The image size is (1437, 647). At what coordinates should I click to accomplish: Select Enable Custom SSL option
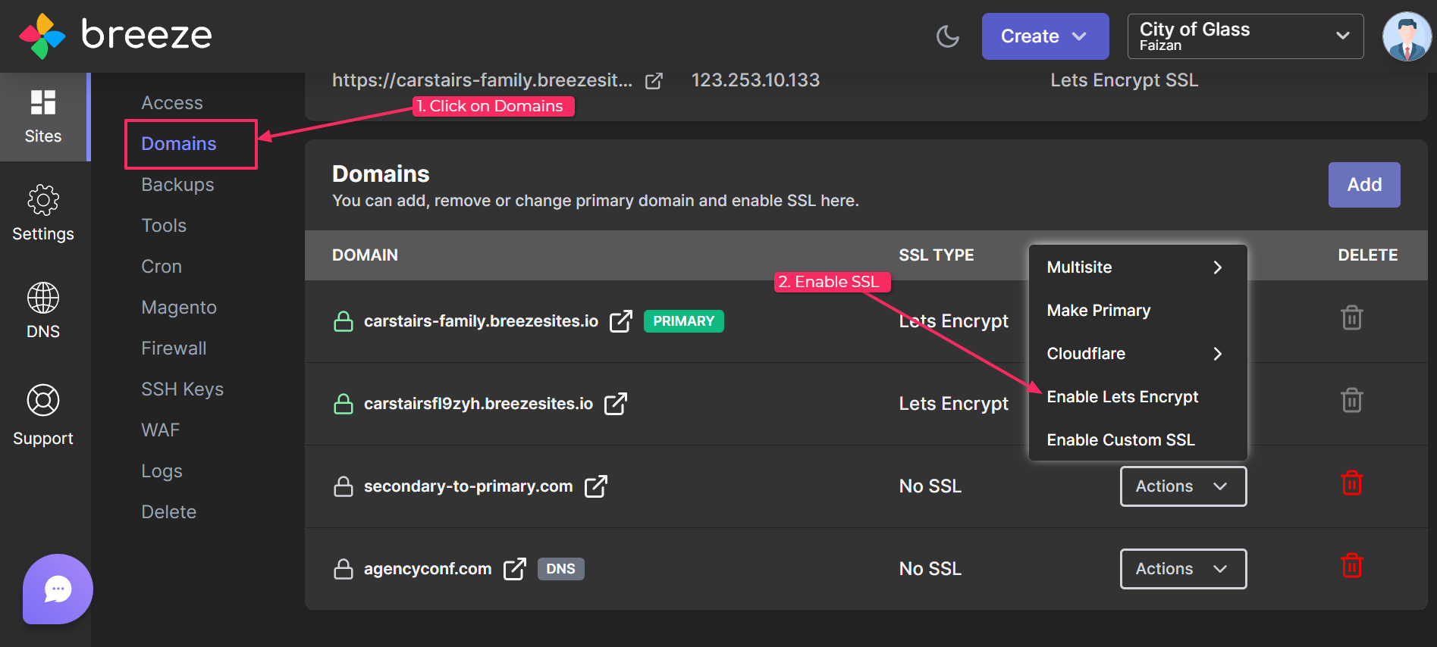click(1137, 440)
